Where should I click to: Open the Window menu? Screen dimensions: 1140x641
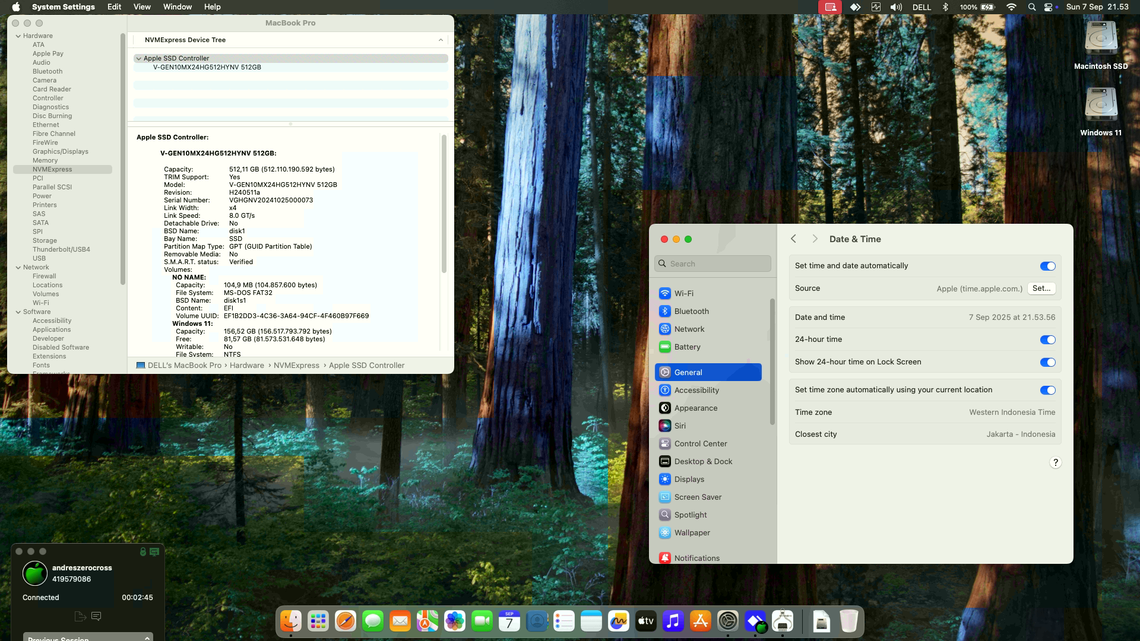click(x=178, y=7)
